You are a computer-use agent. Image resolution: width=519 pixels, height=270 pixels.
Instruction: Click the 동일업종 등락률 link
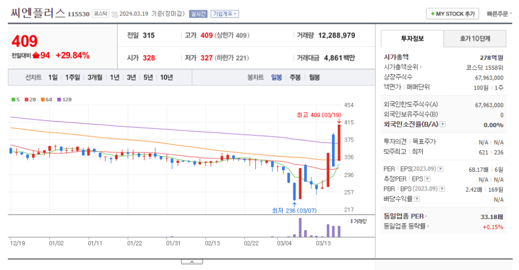click(407, 227)
